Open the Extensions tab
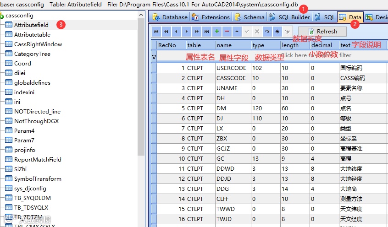 [211, 17]
